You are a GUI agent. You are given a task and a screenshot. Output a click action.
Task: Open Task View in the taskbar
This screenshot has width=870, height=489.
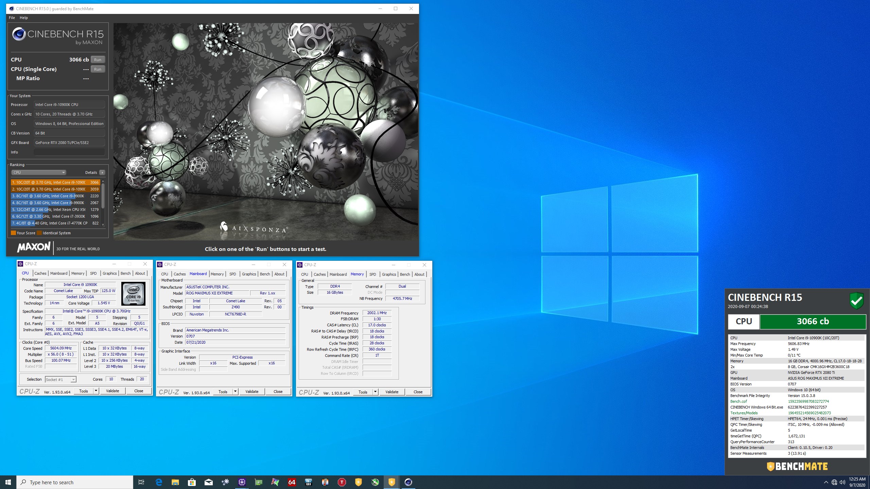[x=141, y=482]
